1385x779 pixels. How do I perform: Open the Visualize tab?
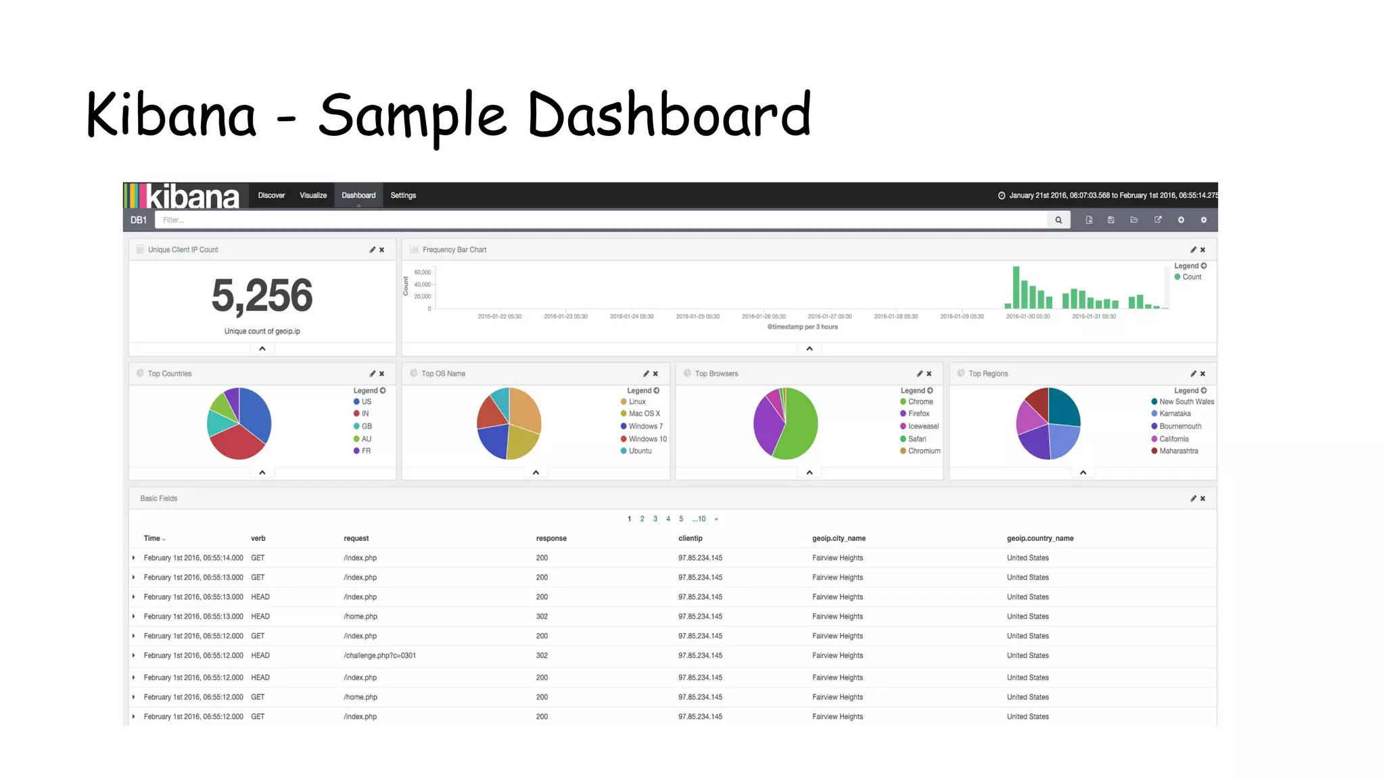point(313,195)
